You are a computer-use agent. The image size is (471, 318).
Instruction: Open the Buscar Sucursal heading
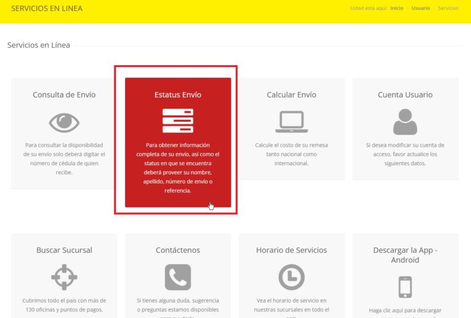[64, 250]
